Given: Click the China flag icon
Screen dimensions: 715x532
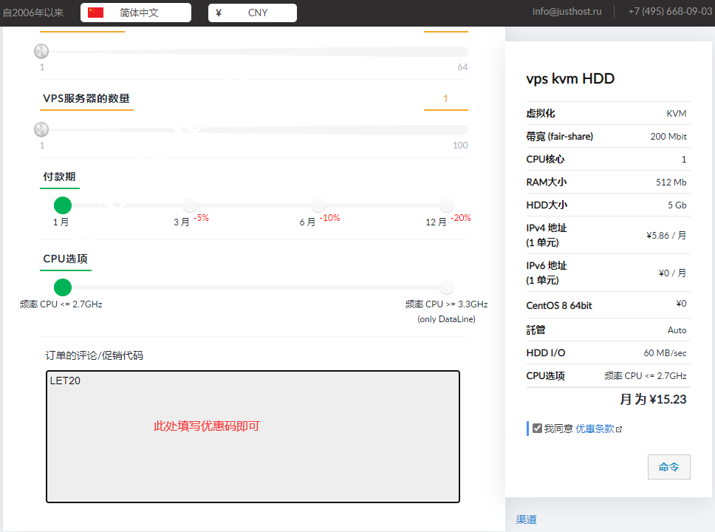Looking at the screenshot, I should (95, 13).
